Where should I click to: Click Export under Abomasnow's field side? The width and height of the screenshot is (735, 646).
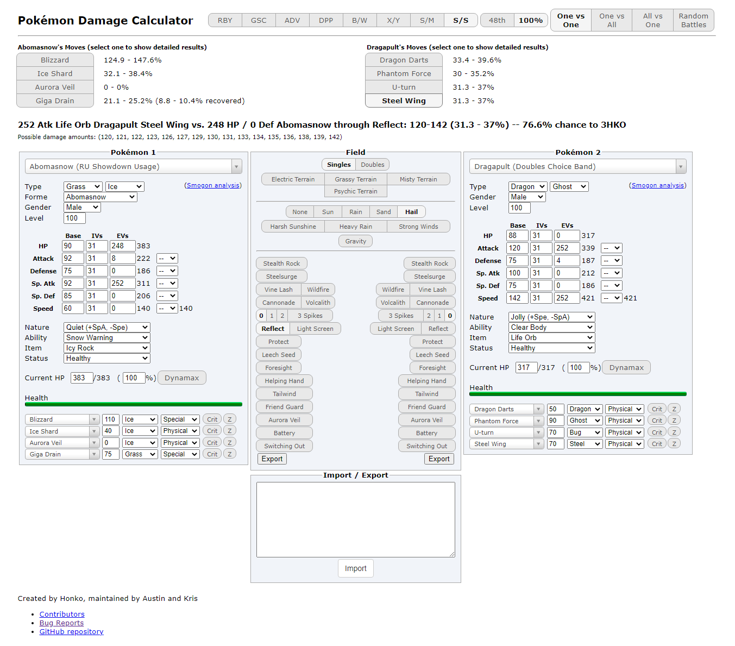(272, 459)
